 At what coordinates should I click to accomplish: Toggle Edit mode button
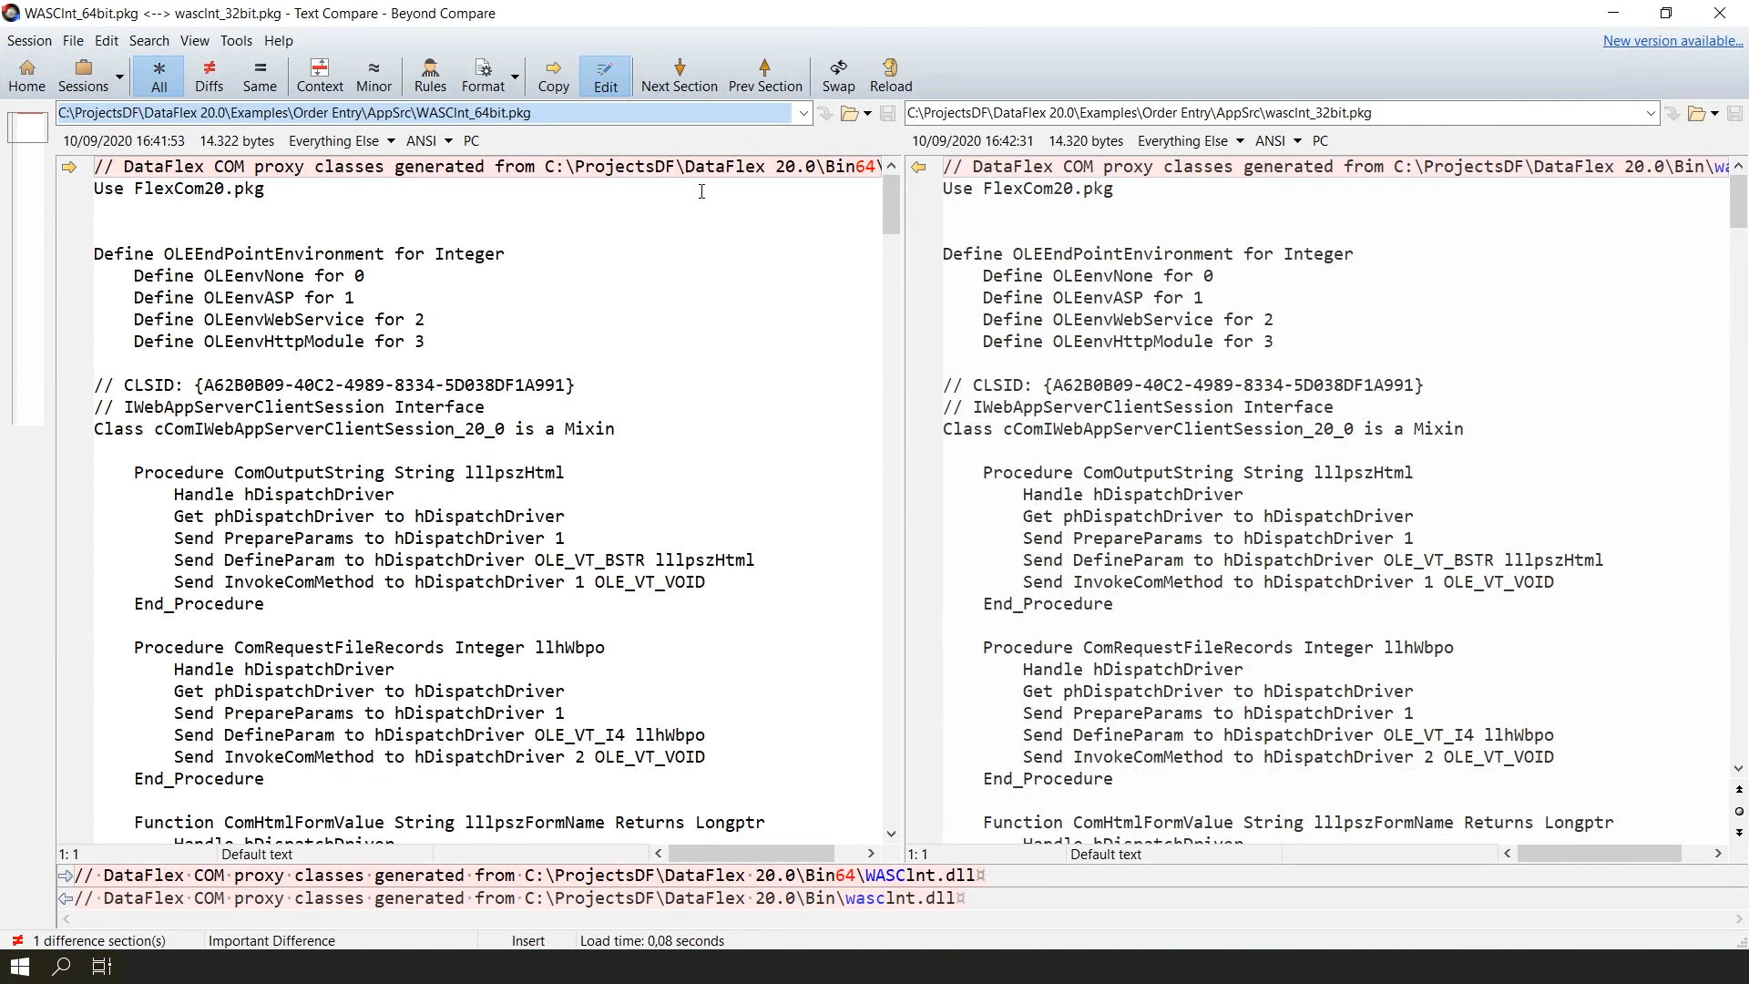tap(605, 76)
